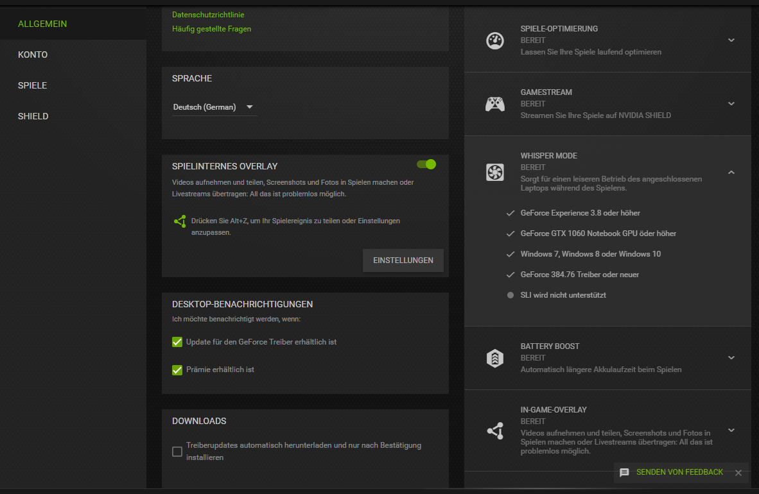Click the checkmark next to GTX 1060 Notebook GPU

click(510, 234)
